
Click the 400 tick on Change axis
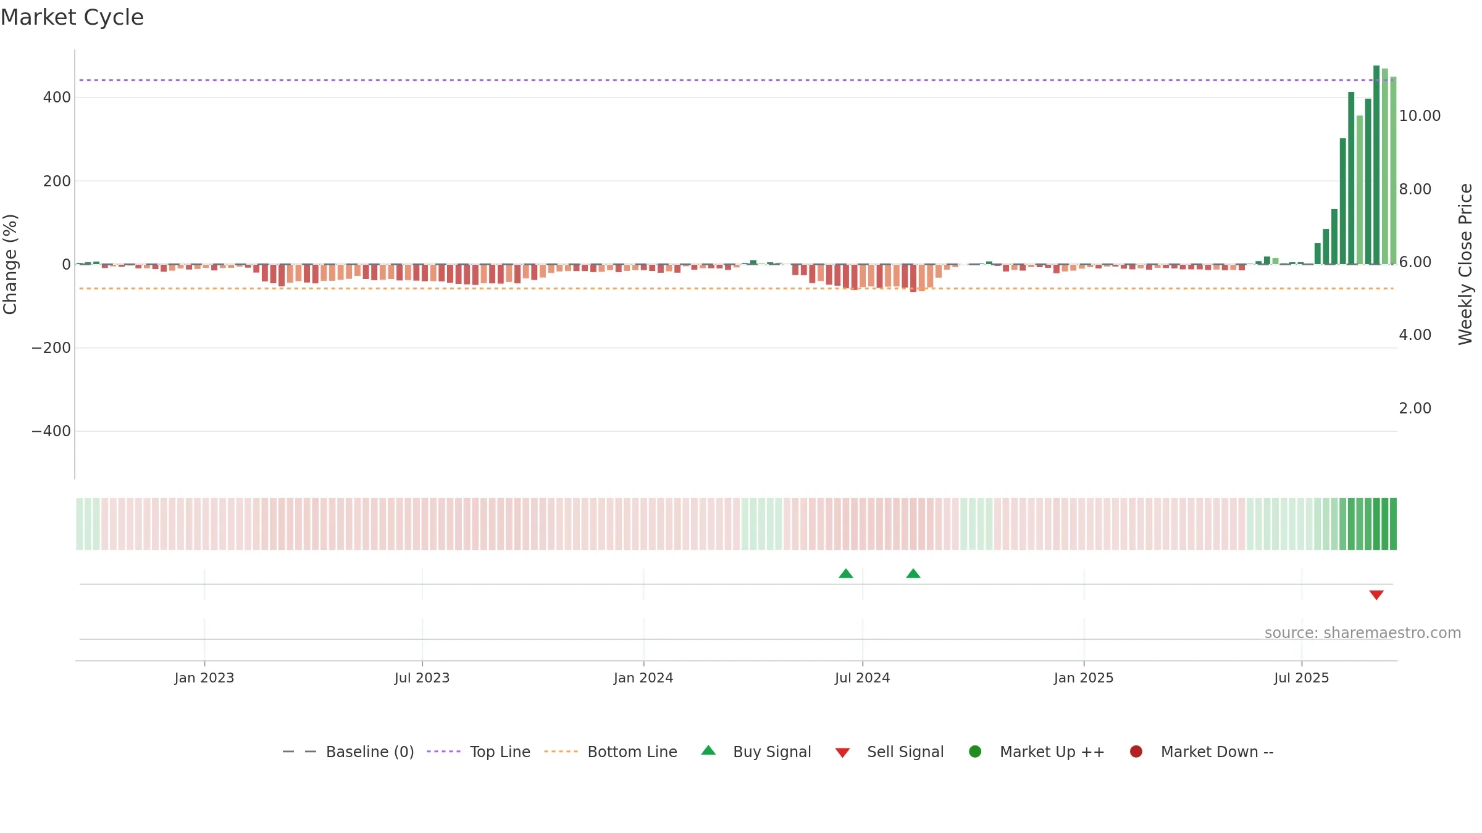(x=57, y=97)
